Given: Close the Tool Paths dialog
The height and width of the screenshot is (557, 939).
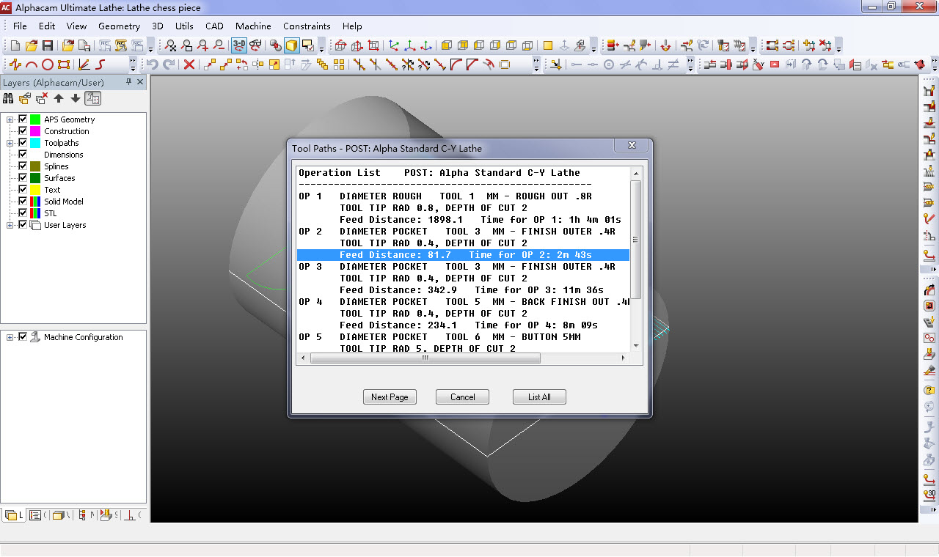Looking at the screenshot, I should click(632, 147).
